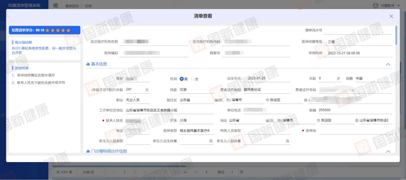Click the 基本信息 section chart icon
Image resolution: width=406 pixels, height=180 pixels.
(x=88, y=64)
